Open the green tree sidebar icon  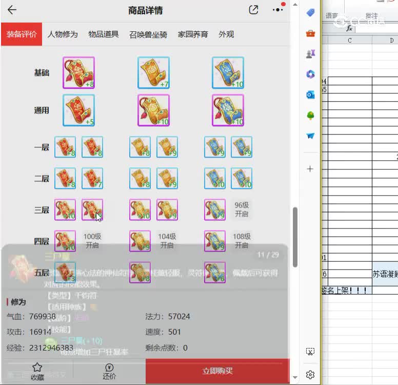310,115
